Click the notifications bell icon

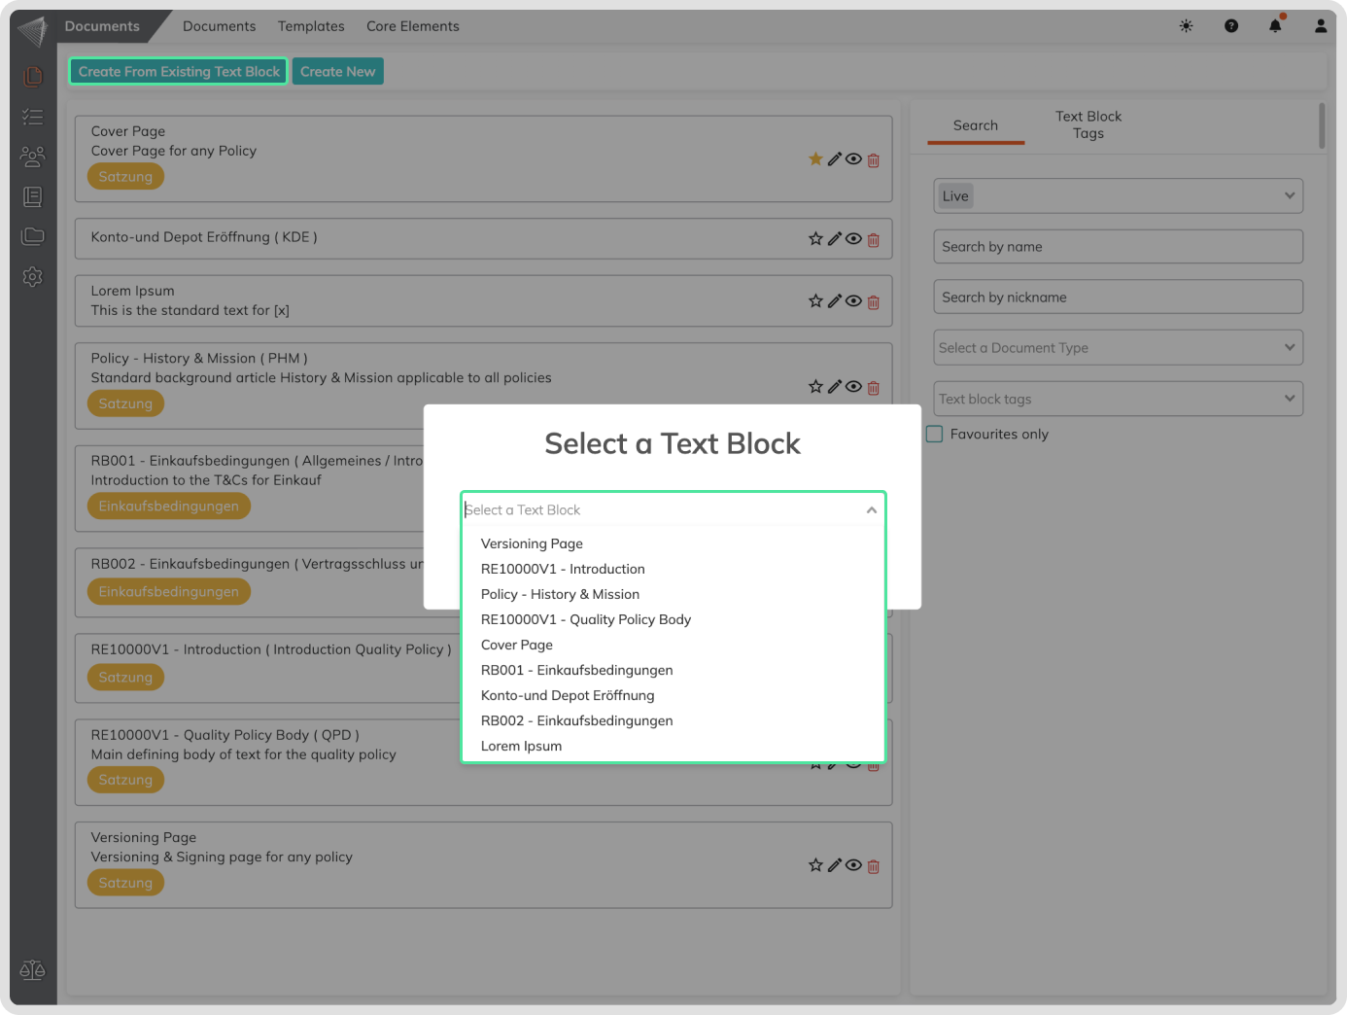pos(1275,26)
